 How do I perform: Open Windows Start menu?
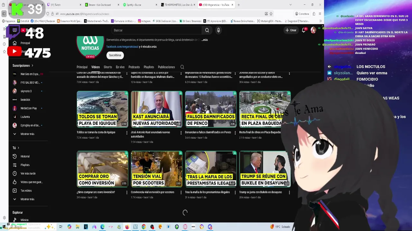[4, 227]
